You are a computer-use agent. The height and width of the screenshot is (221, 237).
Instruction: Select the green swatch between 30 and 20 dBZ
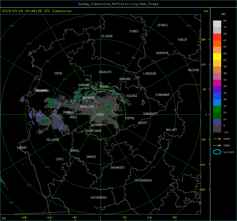[x=217, y=109]
